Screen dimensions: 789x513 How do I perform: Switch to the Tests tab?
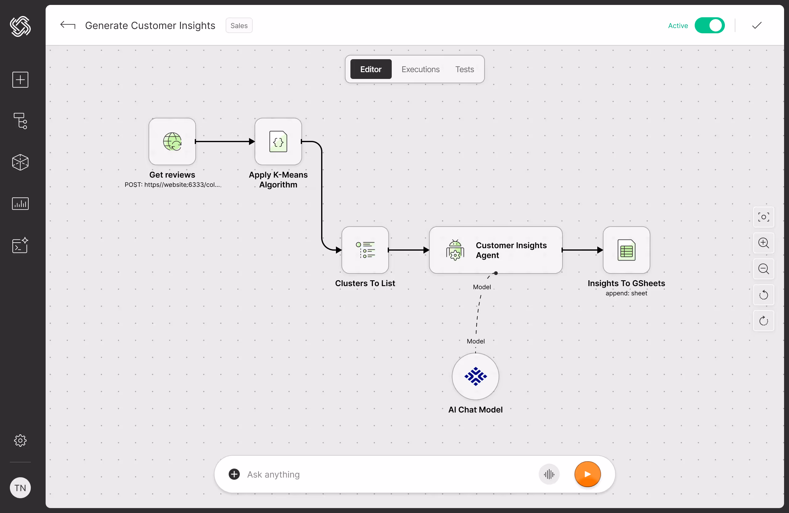coord(464,69)
